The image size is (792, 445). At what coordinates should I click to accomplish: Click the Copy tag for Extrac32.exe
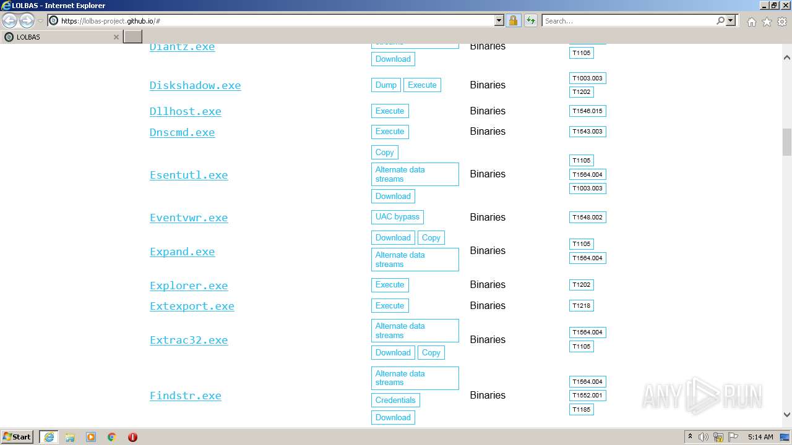coord(431,353)
